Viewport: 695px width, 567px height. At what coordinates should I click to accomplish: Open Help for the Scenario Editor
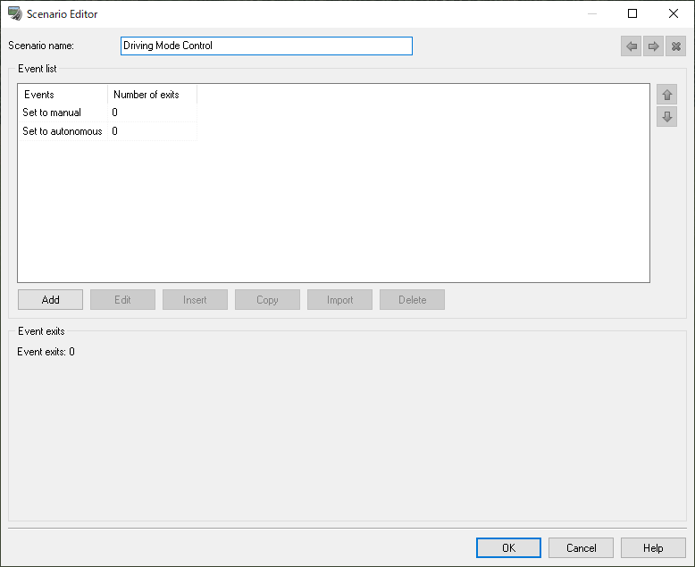point(653,548)
